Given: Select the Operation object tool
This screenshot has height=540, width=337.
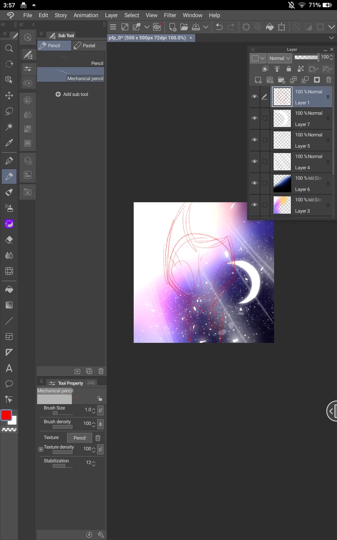Looking at the screenshot, I should click(x=9, y=80).
